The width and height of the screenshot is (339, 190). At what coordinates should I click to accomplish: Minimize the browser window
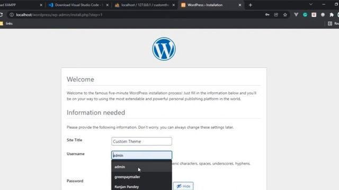pyautogui.click(x=324, y=4)
